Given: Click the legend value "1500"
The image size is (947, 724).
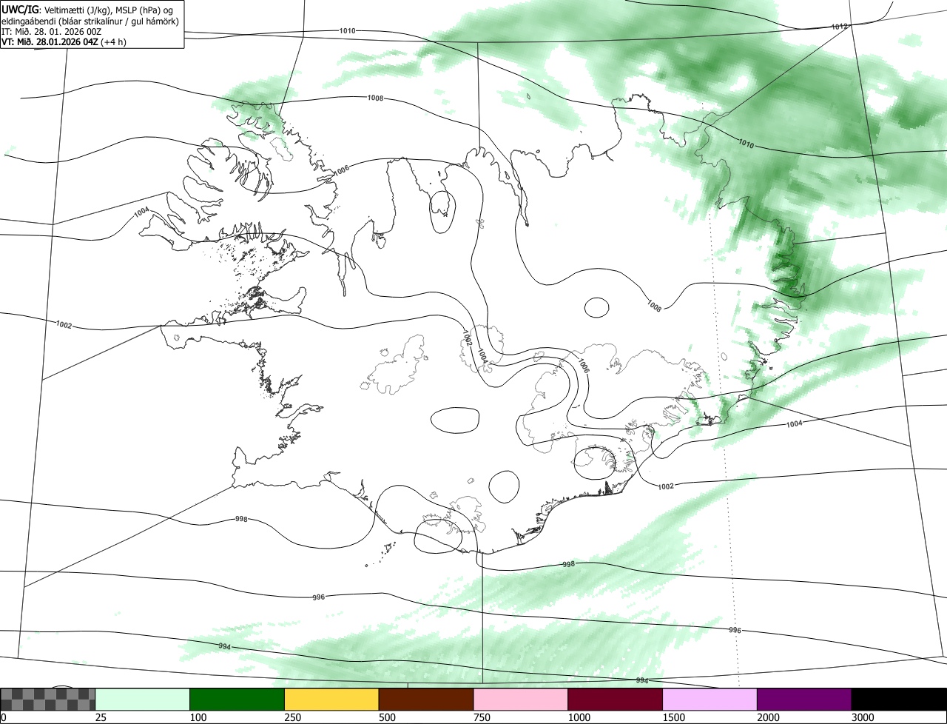Looking at the screenshot, I should click(x=675, y=717).
